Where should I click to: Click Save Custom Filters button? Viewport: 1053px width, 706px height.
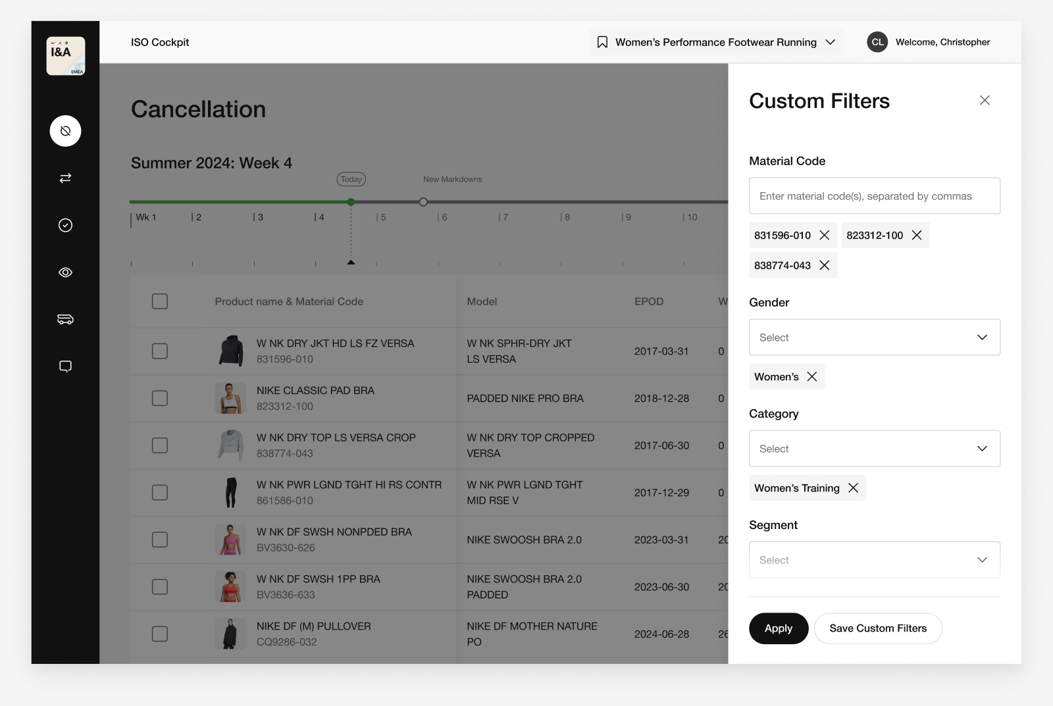878,628
